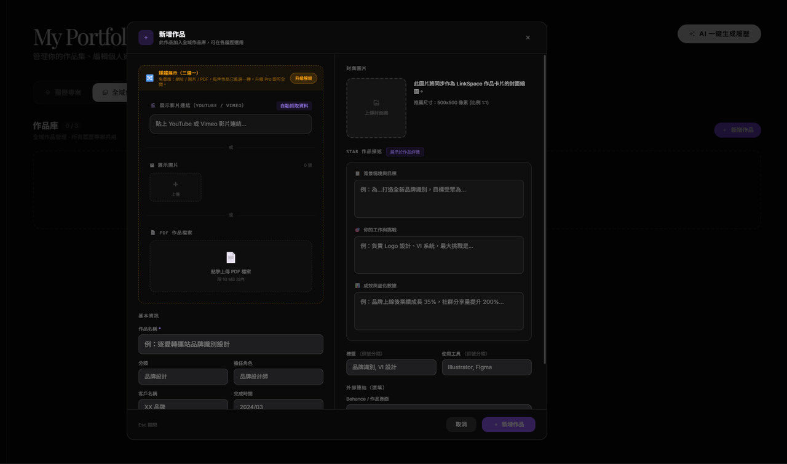
Task: Click the 升級解鎖 upgrade button
Action: pos(304,78)
